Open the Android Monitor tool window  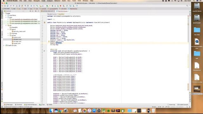(31, 104)
